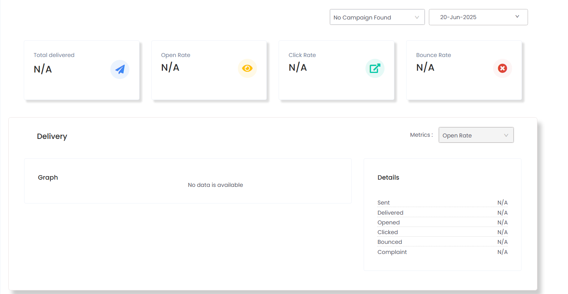Click the N/A value under Click Rate
This screenshot has width=568, height=294.
point(298,67)
